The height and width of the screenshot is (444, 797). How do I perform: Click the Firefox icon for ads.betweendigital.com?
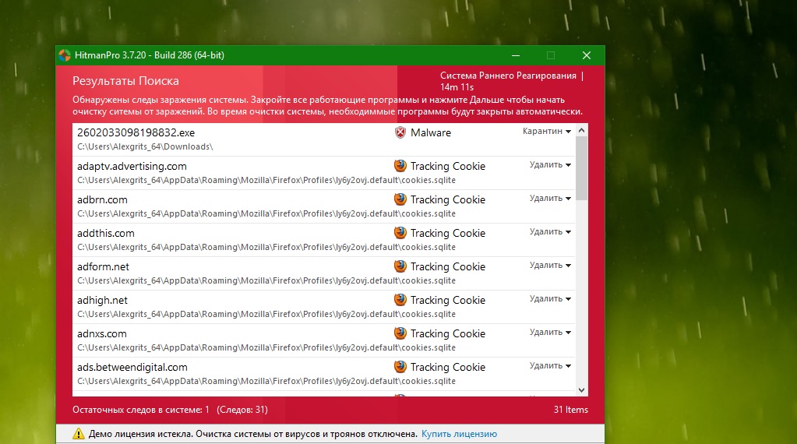(x=400, y=367)
